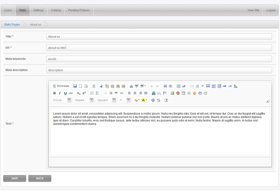
Task: Click the Insert Horizontal Line icon
Action: tap(189, 93)
